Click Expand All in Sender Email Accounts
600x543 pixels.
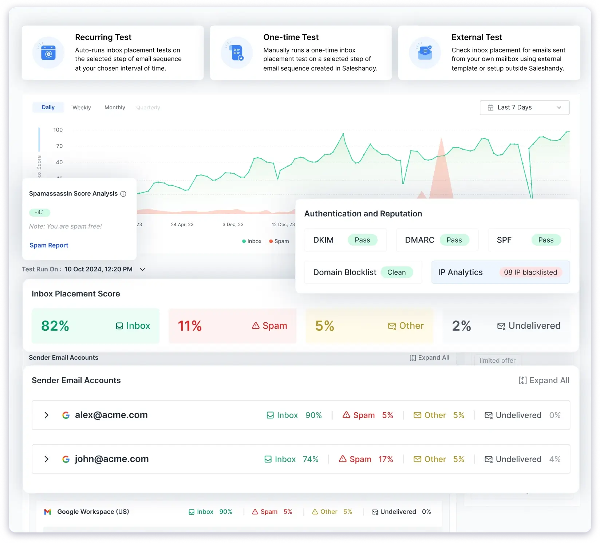point(544,381)
